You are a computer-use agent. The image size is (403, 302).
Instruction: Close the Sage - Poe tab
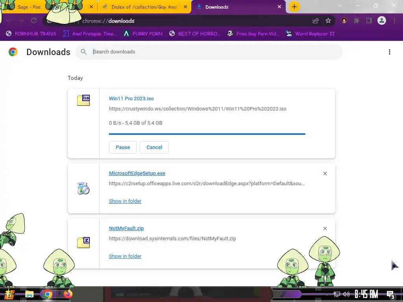(91, 7)
